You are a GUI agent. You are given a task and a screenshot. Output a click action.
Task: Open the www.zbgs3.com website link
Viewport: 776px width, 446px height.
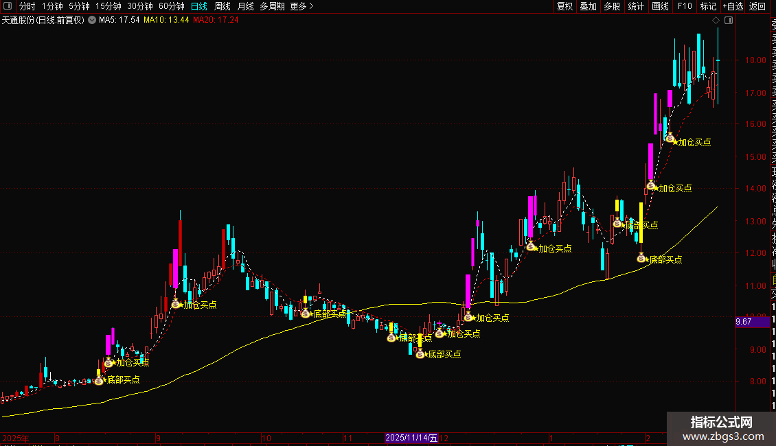click(x=723, y=436)
